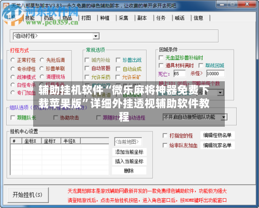259x208 pixels.
Task: Open the 药品 tab
Action: coord(49,18)
